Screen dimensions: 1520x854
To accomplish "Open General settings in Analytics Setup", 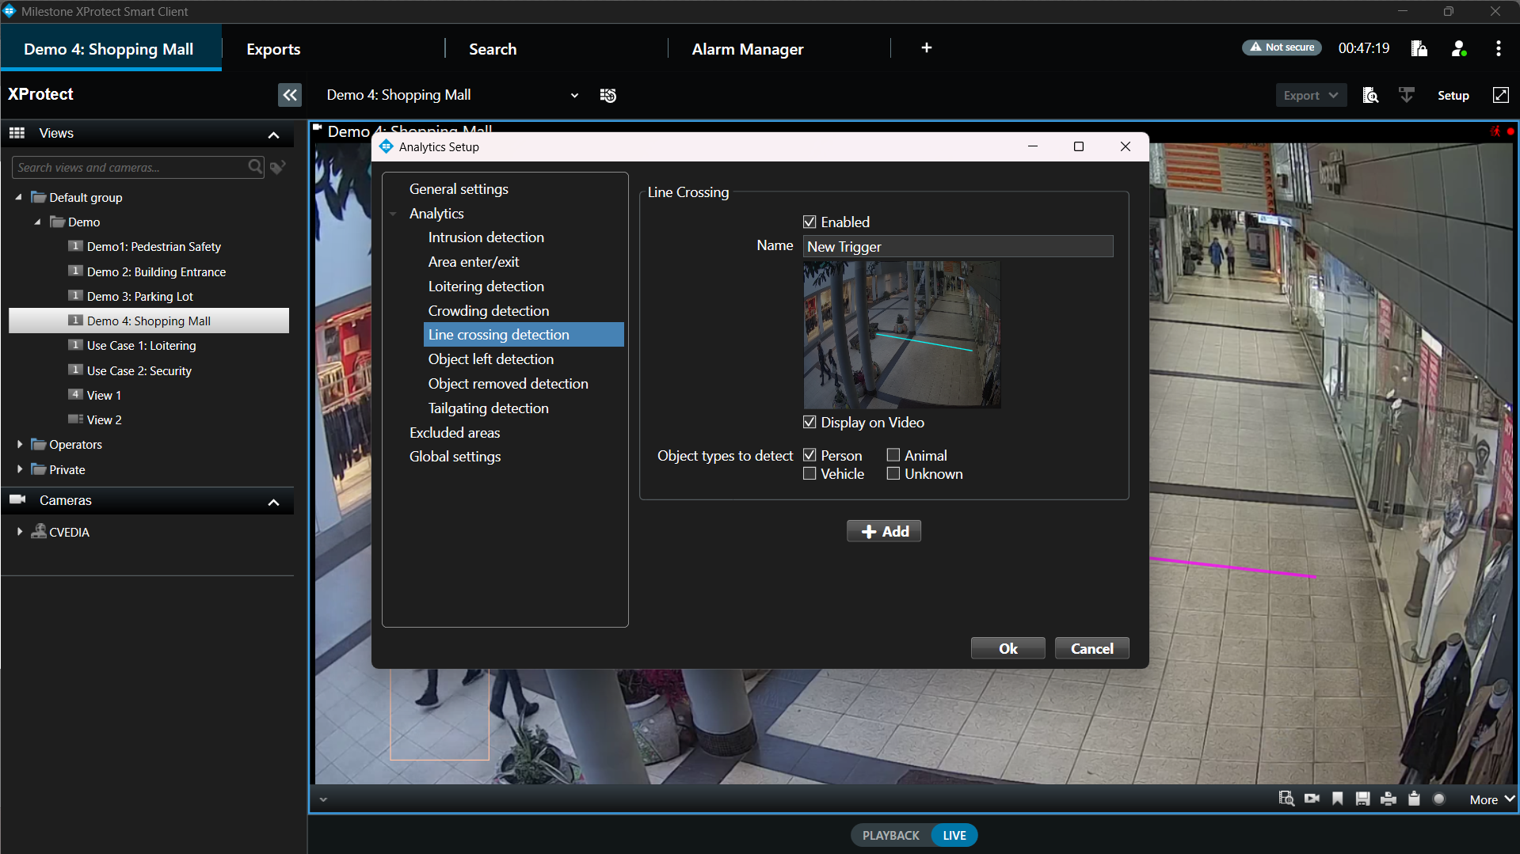I will click(x=459, y=189).
